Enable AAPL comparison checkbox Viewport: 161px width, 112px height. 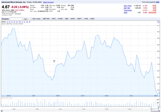[x=89, y=19]
